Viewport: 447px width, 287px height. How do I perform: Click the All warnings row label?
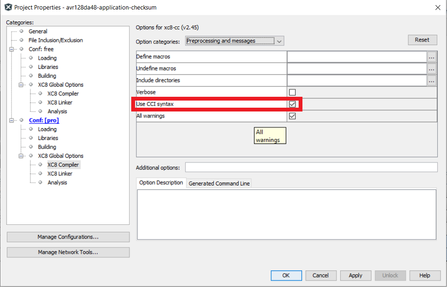(151, 116)
